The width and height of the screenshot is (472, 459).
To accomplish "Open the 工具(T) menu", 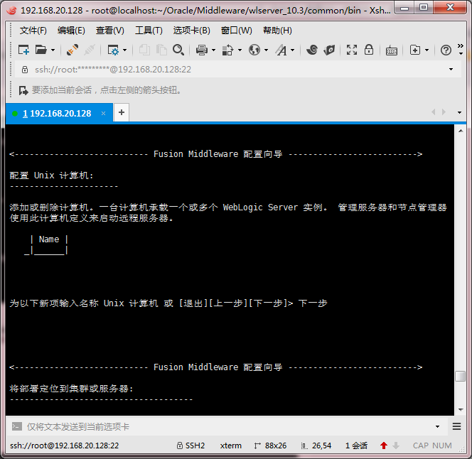I will point(149,31).
